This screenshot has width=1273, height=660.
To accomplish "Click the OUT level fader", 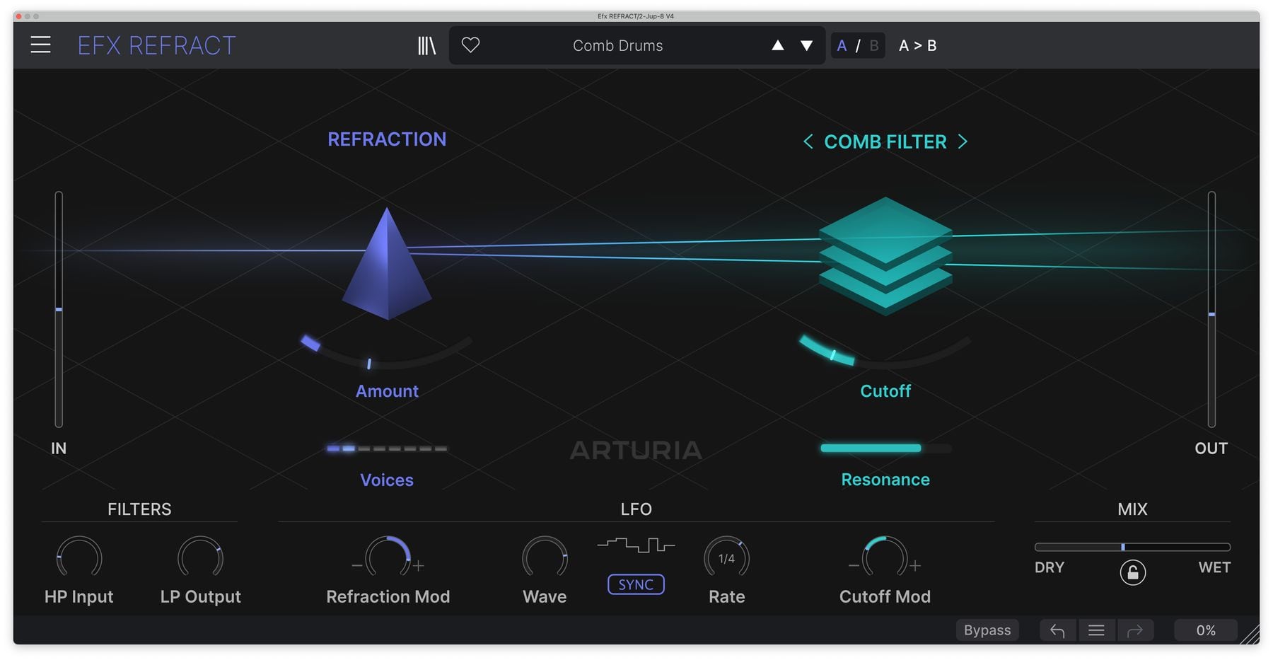I will [1211, 309].
